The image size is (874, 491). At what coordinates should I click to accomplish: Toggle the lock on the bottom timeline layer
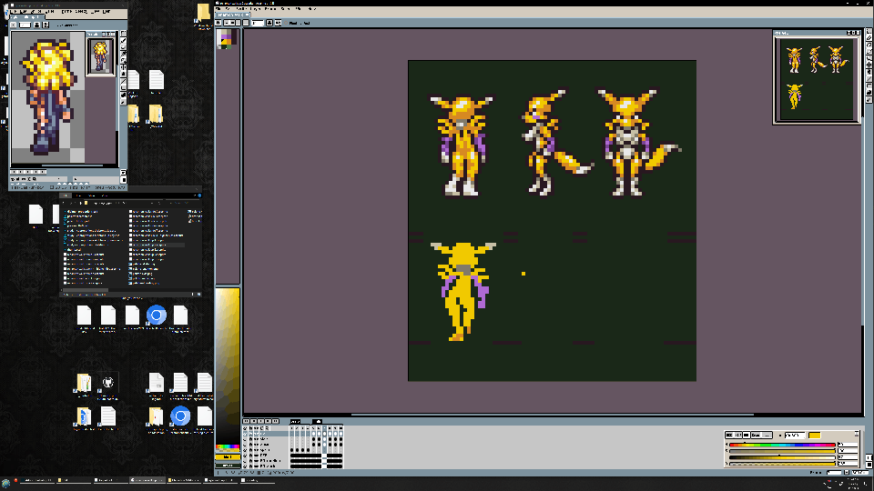pos(251,466)
